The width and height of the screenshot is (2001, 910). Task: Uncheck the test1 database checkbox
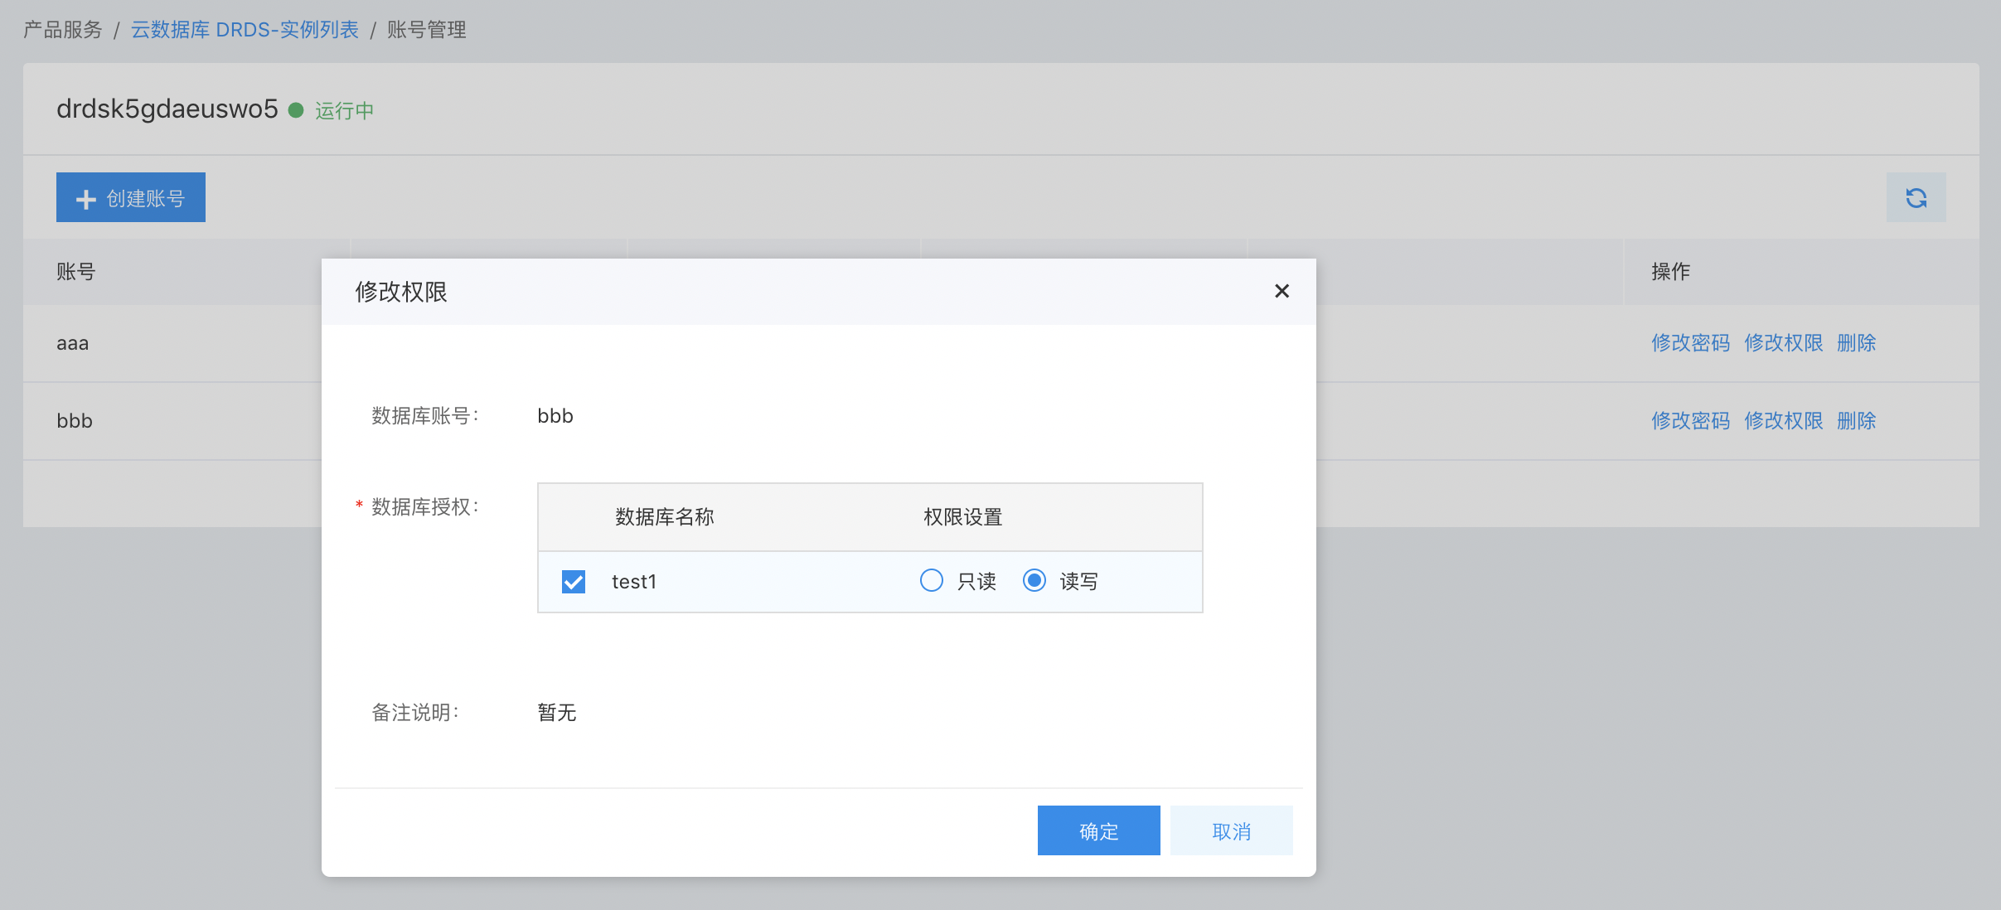coord(574,582)
